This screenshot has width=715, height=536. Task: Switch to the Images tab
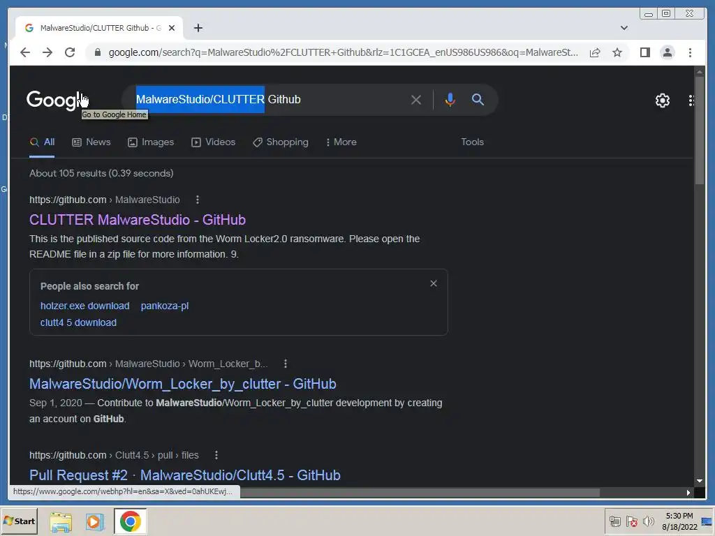click(x=151, y=142)
